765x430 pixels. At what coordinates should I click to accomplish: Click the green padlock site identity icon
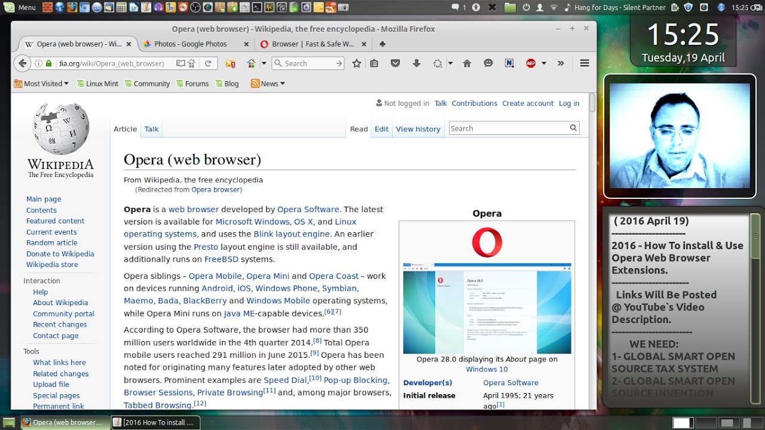(48, 63)
